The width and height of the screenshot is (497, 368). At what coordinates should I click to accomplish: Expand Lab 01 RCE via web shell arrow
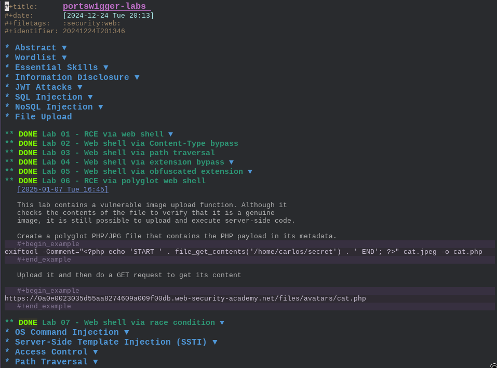tap(170, 134)
